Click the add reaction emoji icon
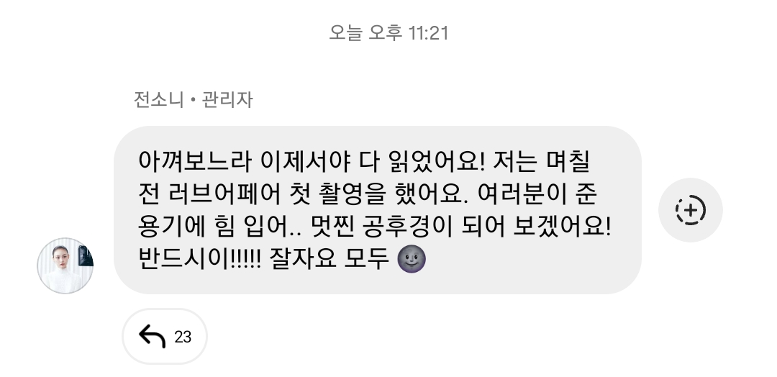The height and width of the screenshot is (377, 777). pyautogui.click(x=690, y=210)
